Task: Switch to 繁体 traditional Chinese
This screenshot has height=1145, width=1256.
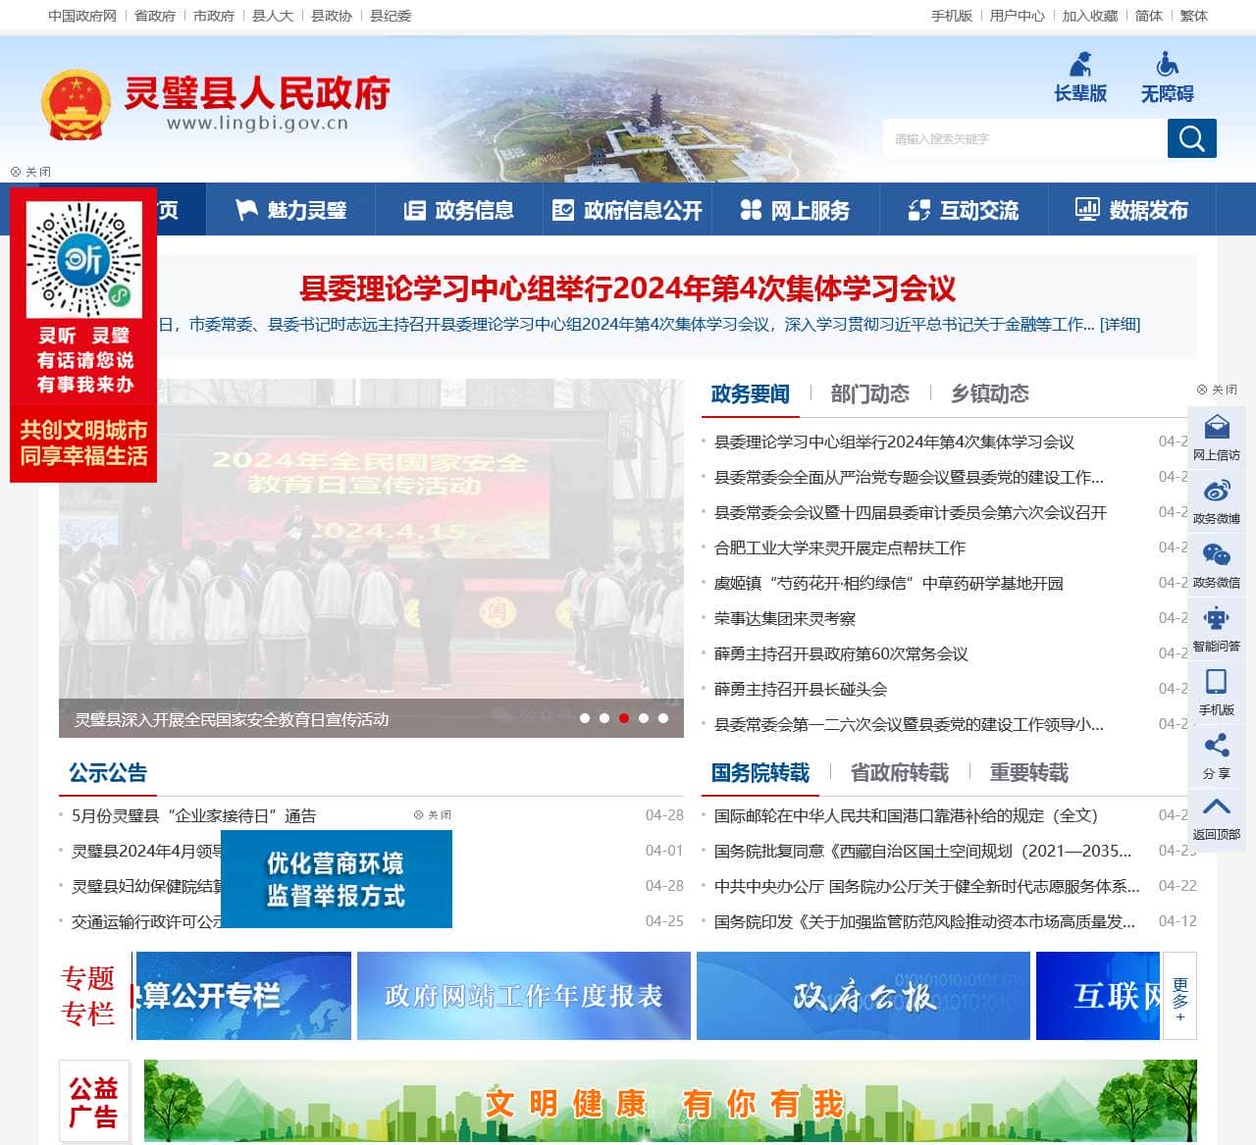Action: (x=1193, y=16)
